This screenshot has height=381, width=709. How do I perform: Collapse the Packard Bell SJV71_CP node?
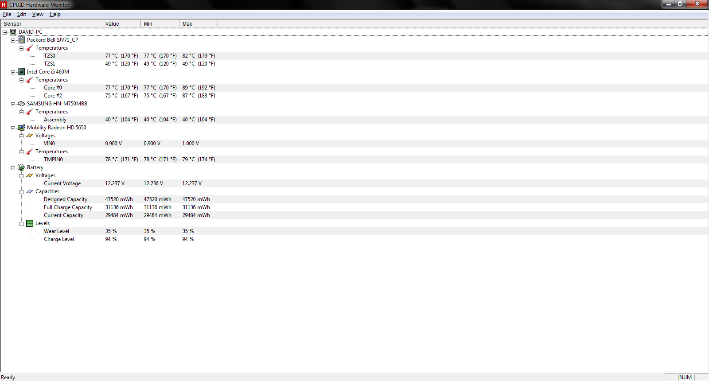[x=13, y=40]
